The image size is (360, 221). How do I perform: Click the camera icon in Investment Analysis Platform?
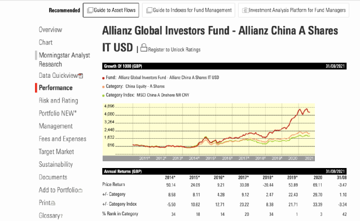coord(245,10)
